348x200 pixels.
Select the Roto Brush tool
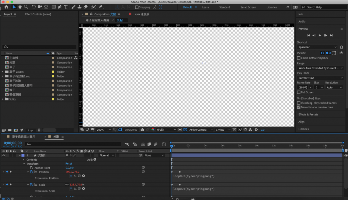click(x=93, y=7)
